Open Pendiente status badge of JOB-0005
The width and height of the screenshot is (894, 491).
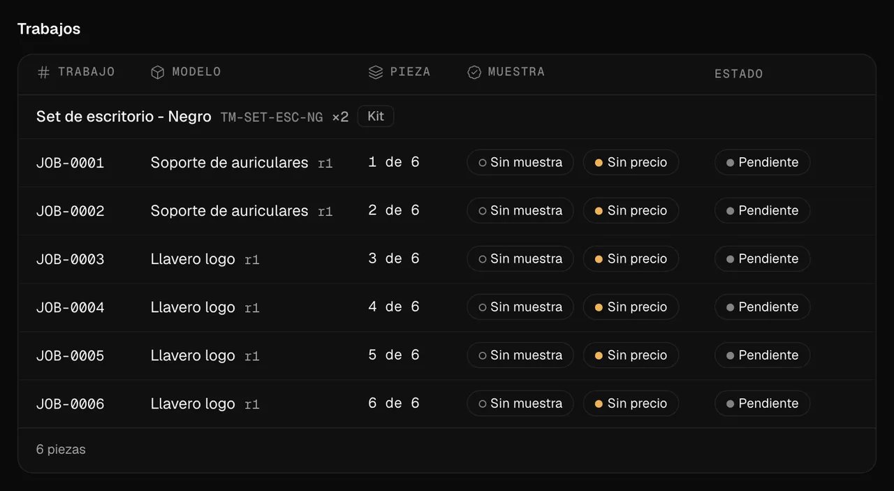click(762, 355)
